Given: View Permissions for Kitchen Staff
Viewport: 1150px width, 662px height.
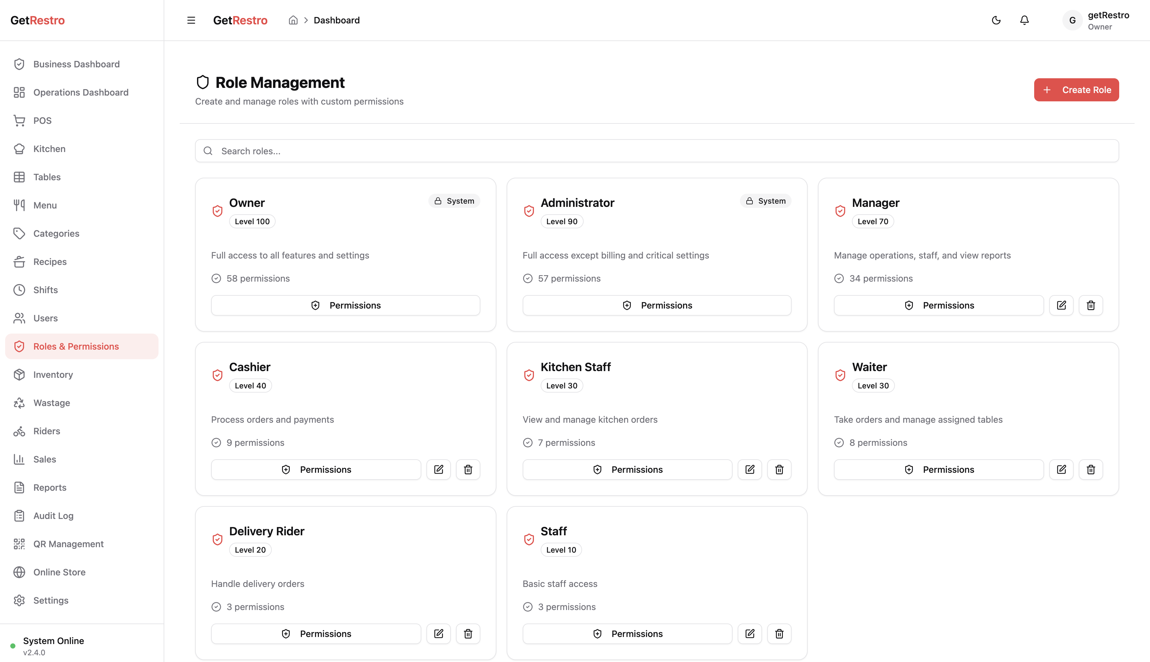Looking at the screenshot, I should [x=627, y=469].
